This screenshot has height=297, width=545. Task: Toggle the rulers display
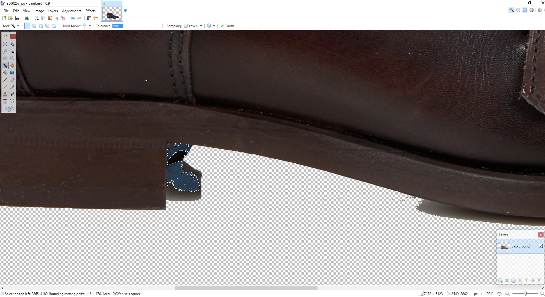coord(96,18)
